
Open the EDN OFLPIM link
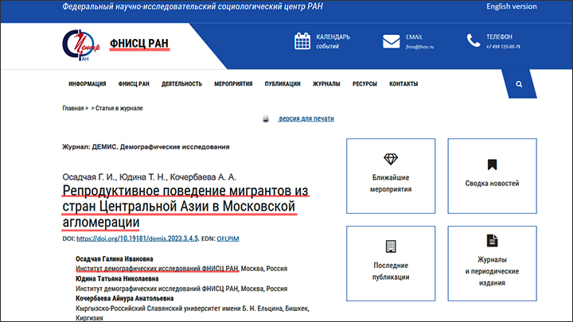228,239
